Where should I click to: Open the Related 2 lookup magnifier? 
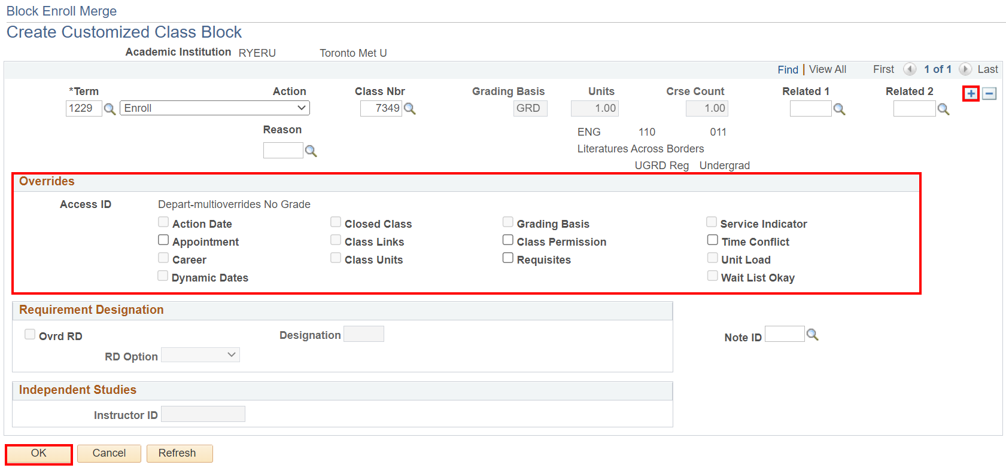click(943, 109)
